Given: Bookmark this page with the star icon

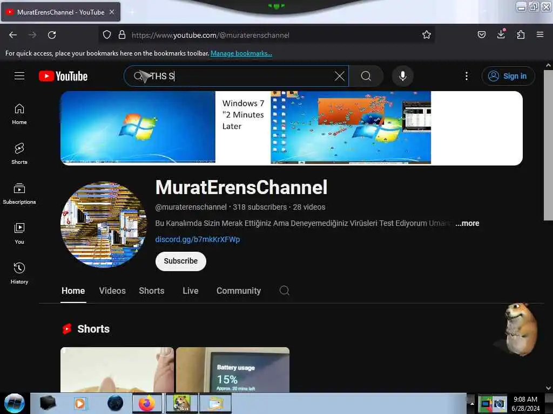Looking at the screenshot, I should 427,34.
